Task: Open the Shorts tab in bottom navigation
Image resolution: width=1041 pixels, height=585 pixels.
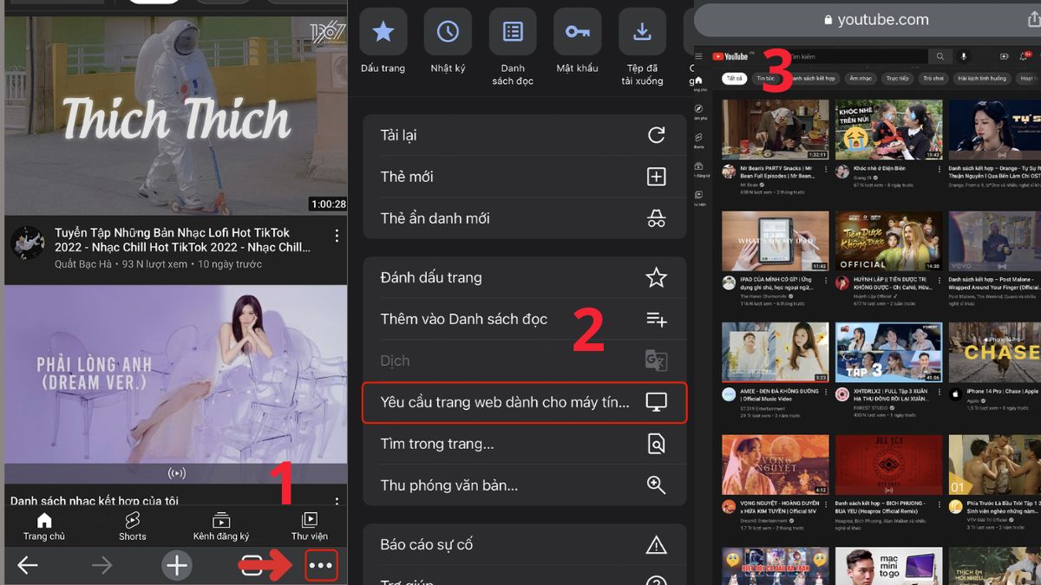Action: (x=133, y=526)
